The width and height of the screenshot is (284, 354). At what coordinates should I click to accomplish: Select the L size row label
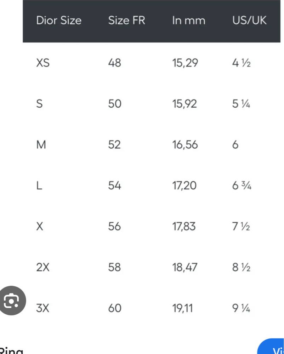pos(39,185)
